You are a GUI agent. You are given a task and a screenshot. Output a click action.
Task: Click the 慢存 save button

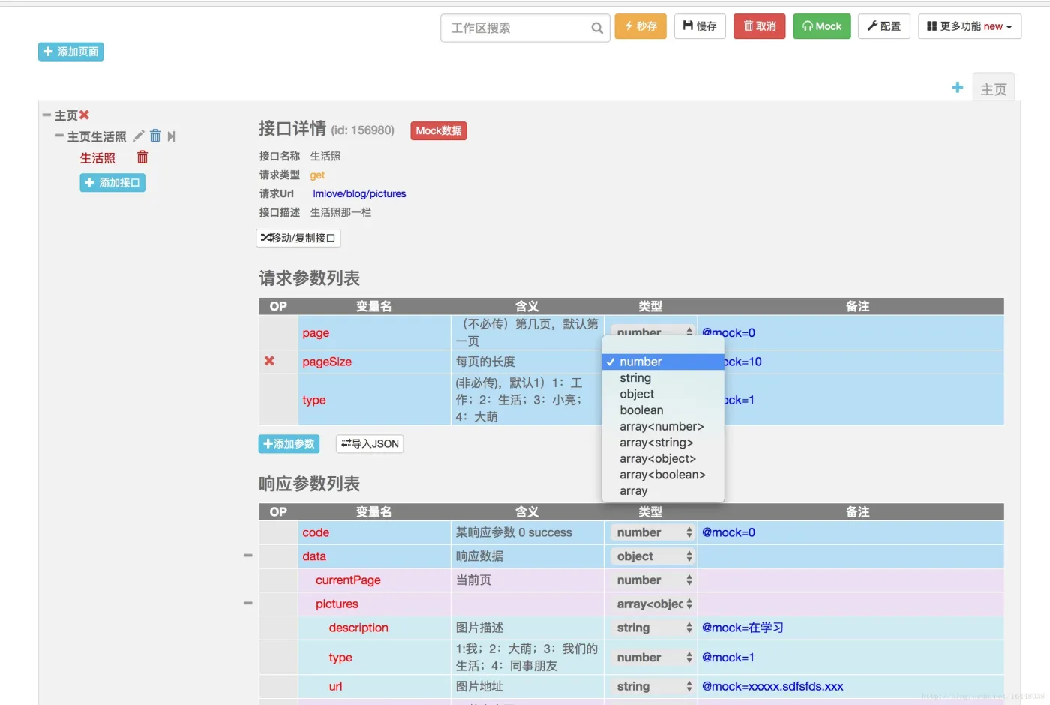700,26
